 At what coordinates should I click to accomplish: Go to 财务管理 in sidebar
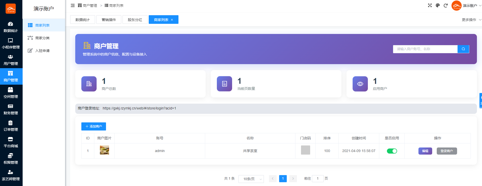pos(11,109)
